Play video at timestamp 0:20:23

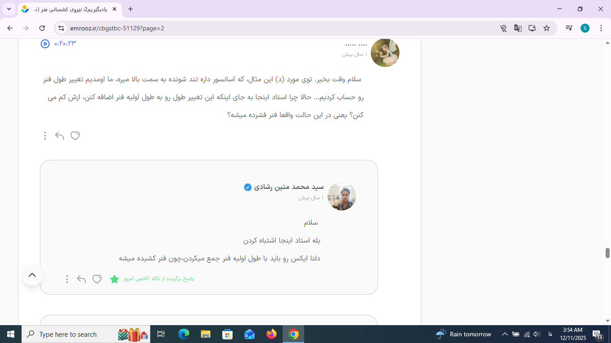[45, 44]
